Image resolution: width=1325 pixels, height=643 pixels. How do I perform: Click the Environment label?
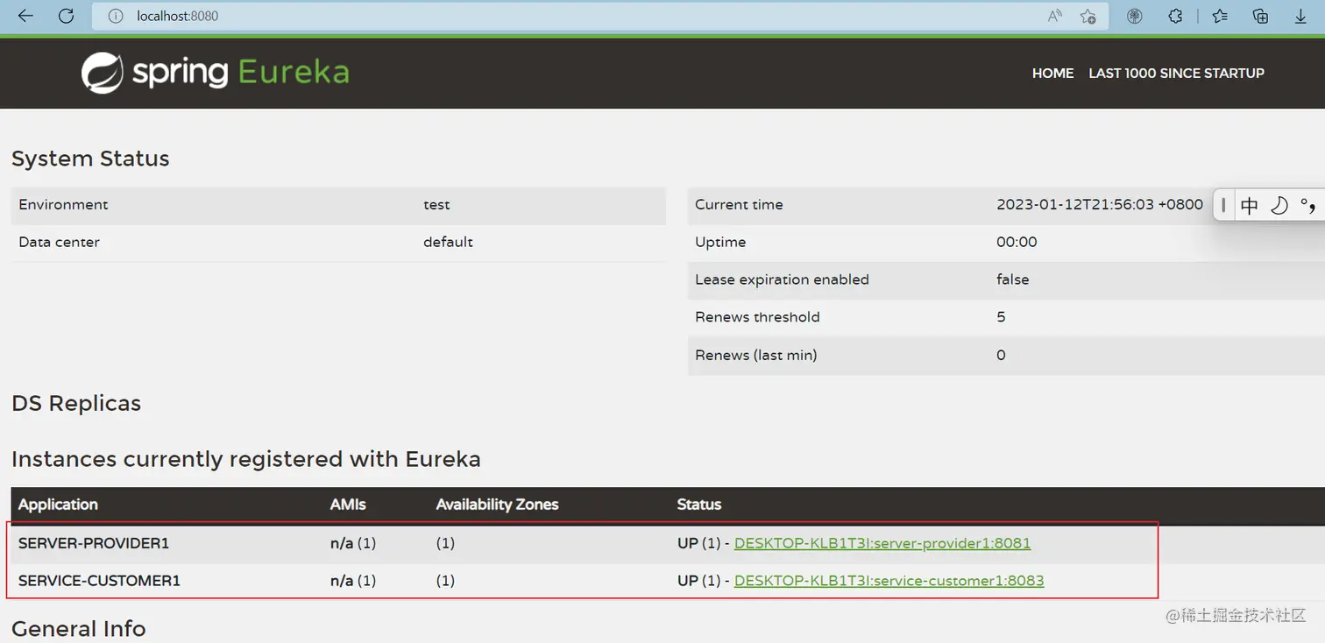tap(63, 205)
